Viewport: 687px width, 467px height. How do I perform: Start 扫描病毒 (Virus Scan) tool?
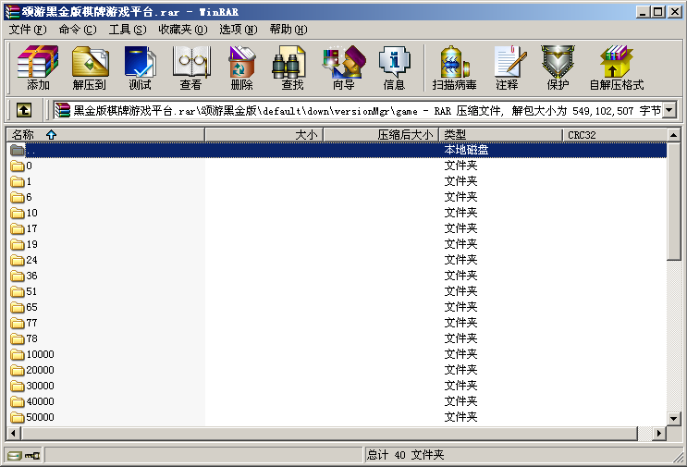point(455,68)
